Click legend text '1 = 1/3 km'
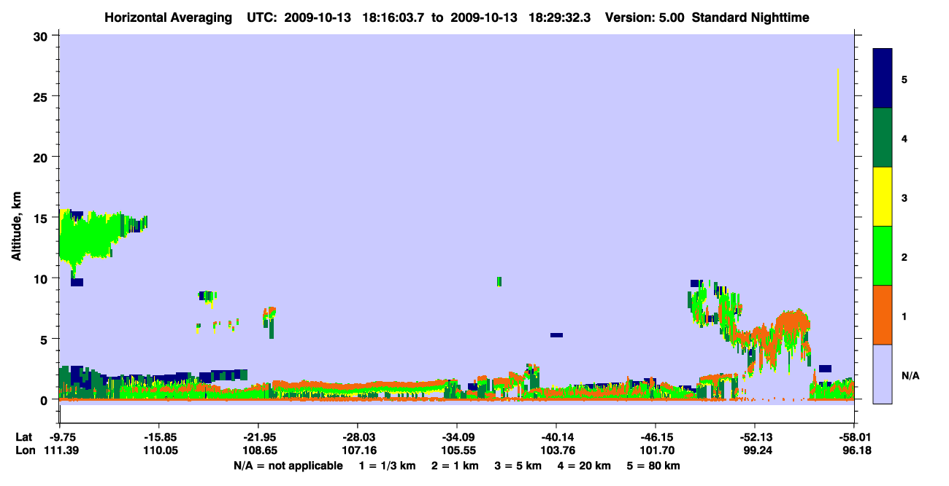The width and height of the screenshot is (949, 486). [x=387, y=466]
